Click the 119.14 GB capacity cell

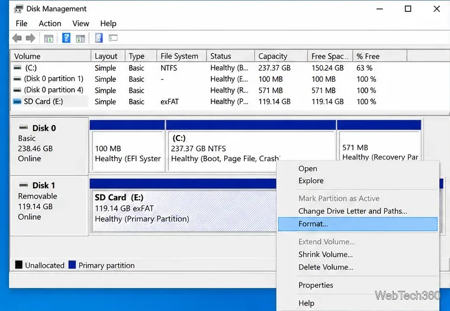click(274, 102)
